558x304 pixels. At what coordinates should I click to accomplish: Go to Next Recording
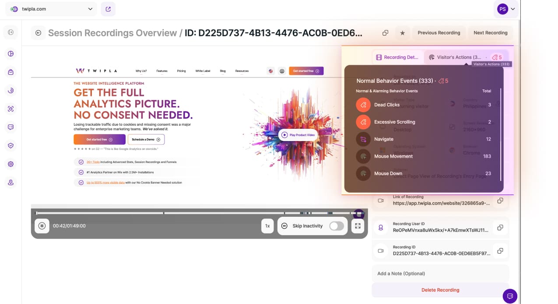pyautogui.click(x=490, y=33)
